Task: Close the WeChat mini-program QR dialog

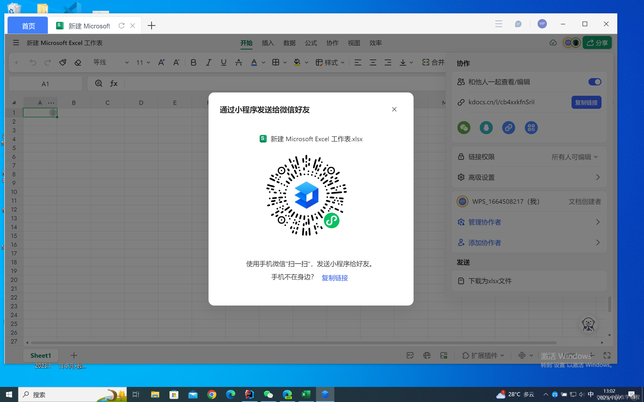Action: click(394, 109)
